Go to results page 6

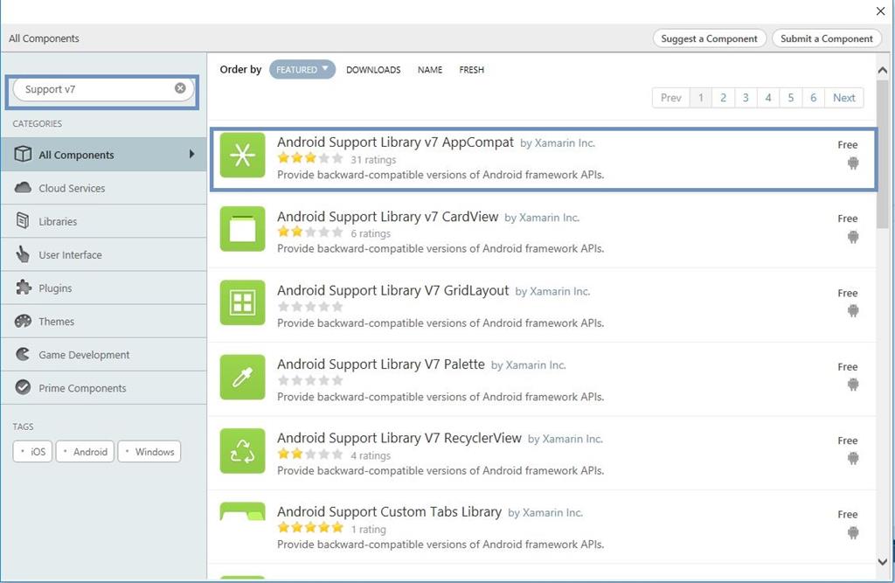[x=814, y=98]
